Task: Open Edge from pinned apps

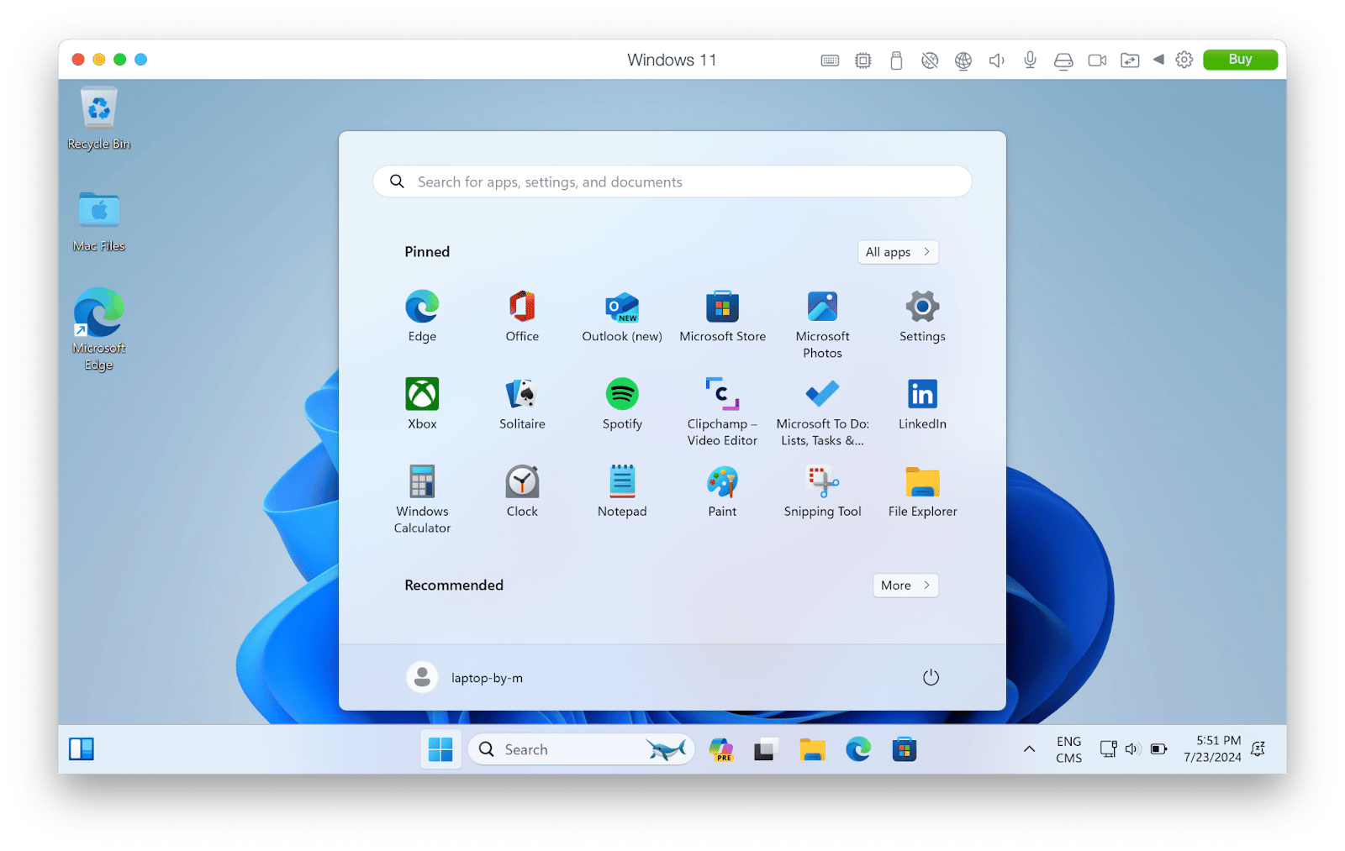Action: tap(422, 316)
